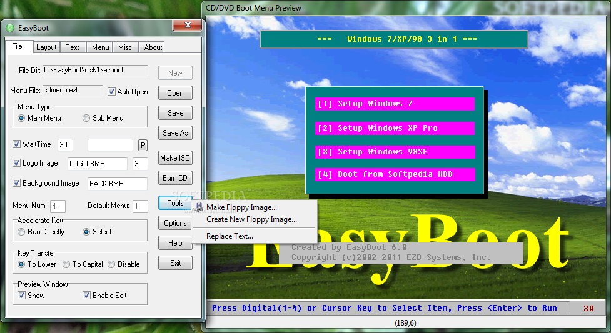Image resolution: width=611 pixels, height=333 pixels.
Task: Click the 'Press Digital(1-4)' hint bar in preview
Action: pyautogui.click(x=388, y=307)
